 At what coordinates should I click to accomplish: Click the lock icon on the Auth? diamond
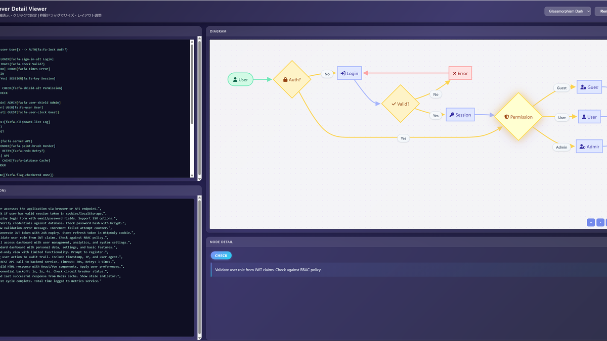(286, 79)
